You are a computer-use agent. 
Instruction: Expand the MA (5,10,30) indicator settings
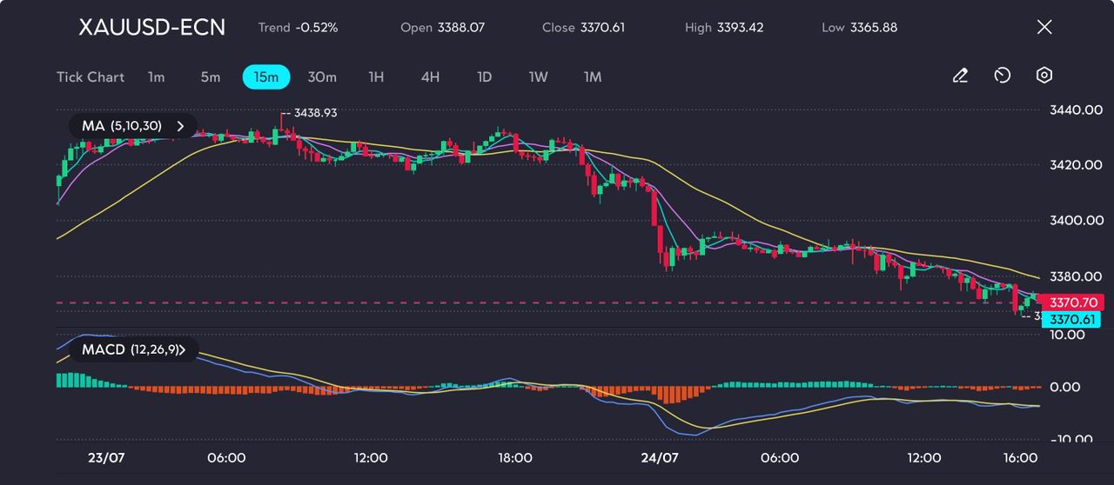click(133, 126)
